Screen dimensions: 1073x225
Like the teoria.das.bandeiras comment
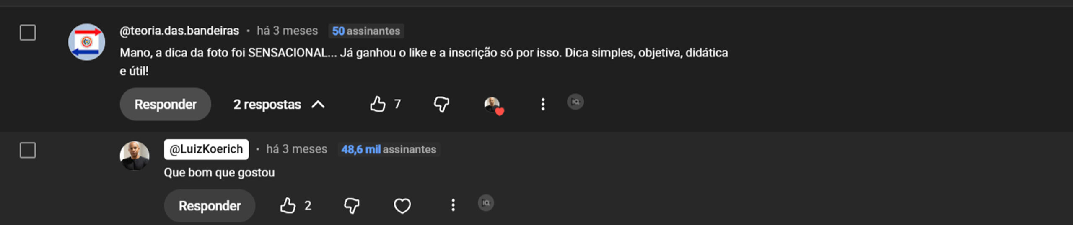click(x=378, y=104)
